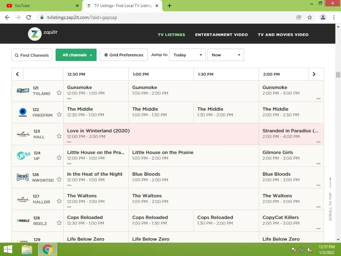Open File Explorer from taskbar

pos(27,249)
